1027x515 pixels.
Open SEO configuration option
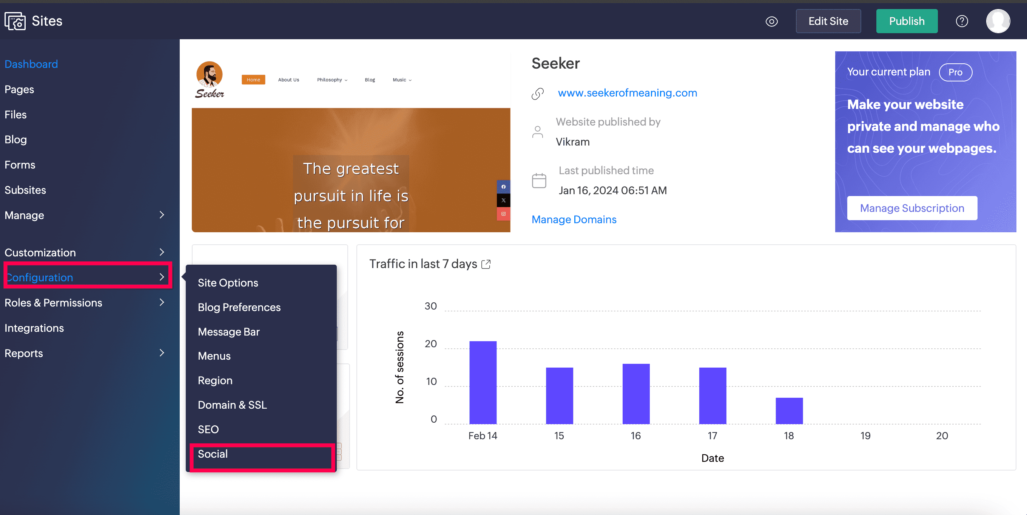208,429
